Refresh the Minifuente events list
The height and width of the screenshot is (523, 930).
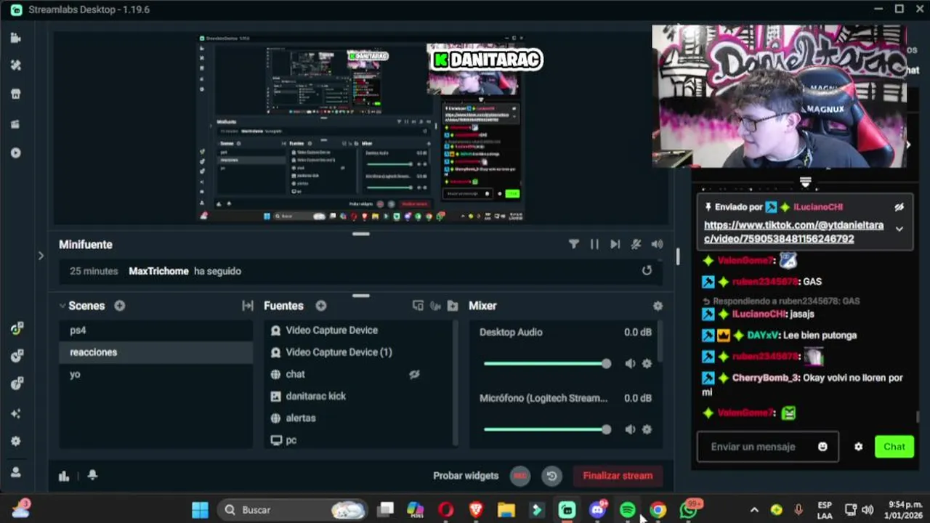click(647, 271)
